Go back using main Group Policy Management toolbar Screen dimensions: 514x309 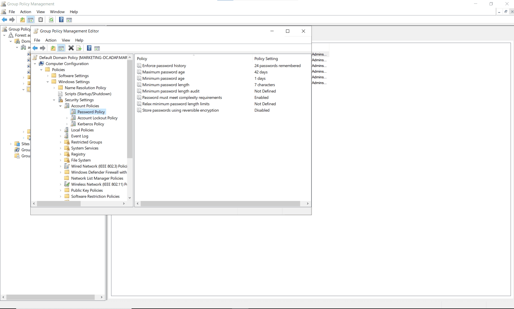[5, 20]
